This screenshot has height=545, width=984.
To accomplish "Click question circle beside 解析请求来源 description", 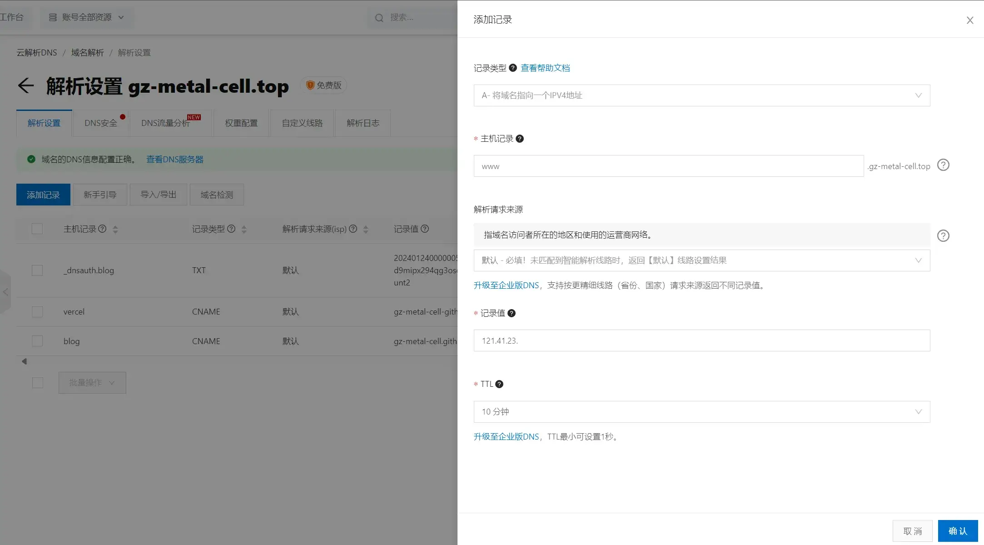I will tap(943, 235).
